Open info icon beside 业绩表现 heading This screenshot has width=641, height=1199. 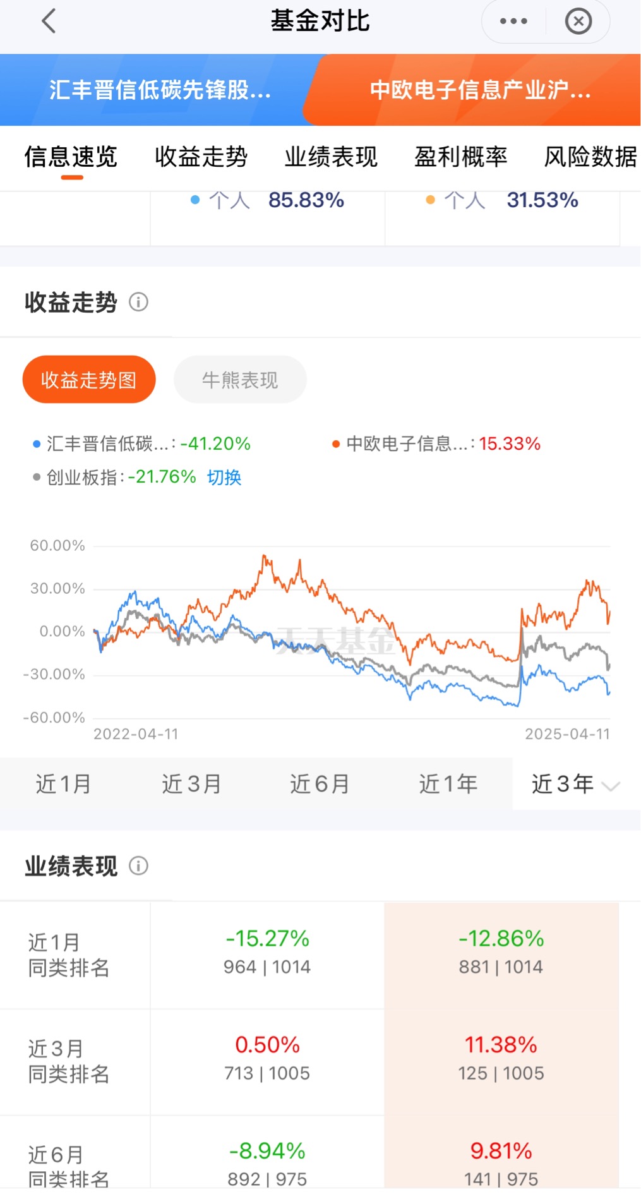(138, 865)
